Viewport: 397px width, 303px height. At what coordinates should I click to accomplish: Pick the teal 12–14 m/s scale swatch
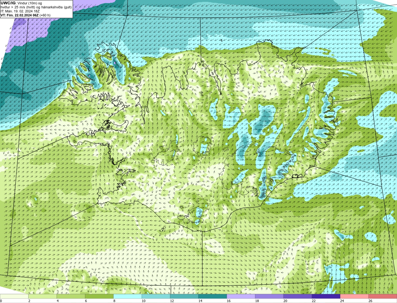pyautogui.click(x=185, y=296)
